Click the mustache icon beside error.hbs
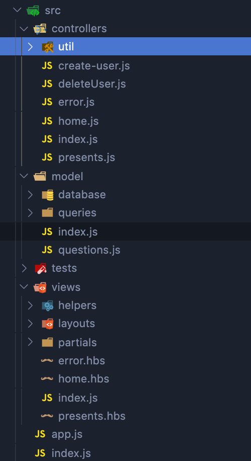The width and height of the screenshot is (251, 461). click(x=47, y=360)
